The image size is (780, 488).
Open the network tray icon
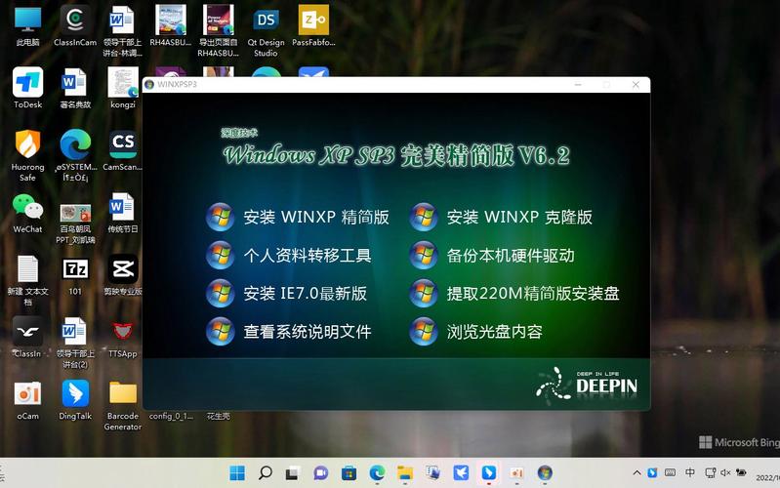coord(710,473)
